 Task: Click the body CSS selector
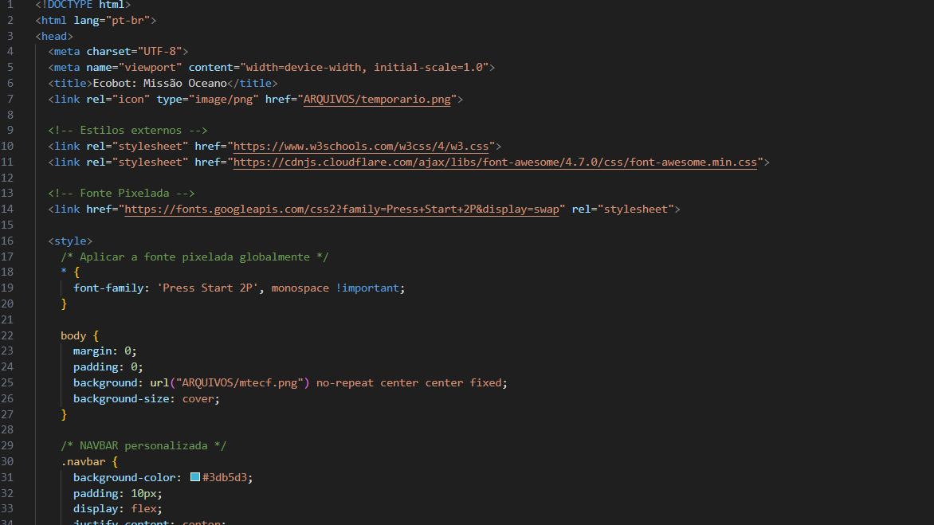click(x=73, y=335)
